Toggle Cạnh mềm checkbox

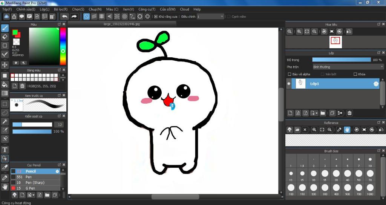pos(229,17)
